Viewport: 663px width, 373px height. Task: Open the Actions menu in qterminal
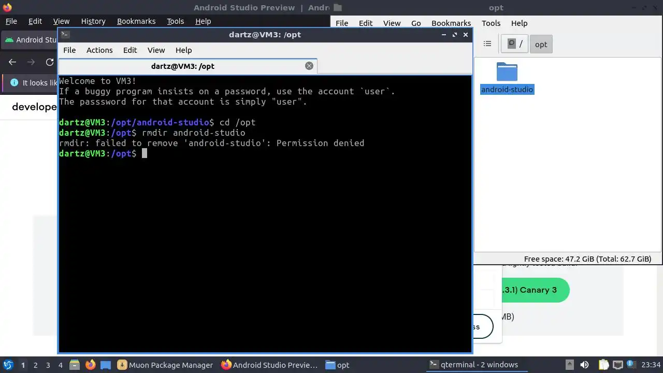99,50
